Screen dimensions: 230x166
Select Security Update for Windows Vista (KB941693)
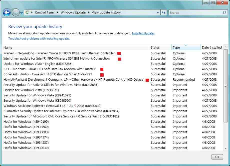click(x=113, y=95)
